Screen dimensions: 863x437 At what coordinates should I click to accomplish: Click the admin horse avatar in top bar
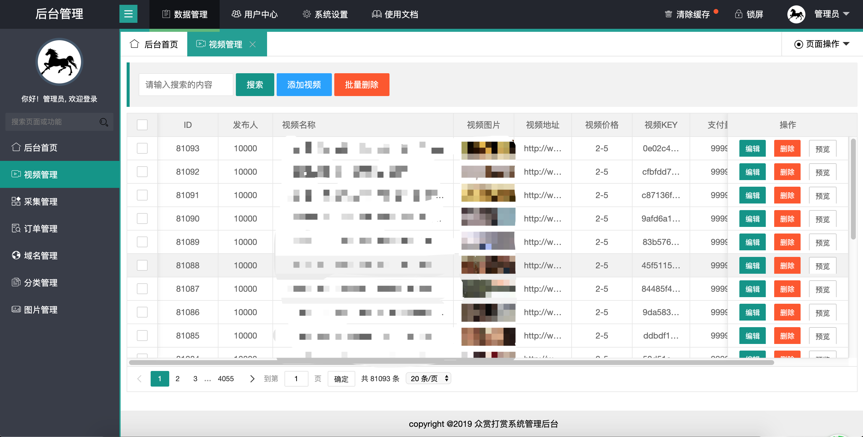pyautogui.click(x=796, y=14)
